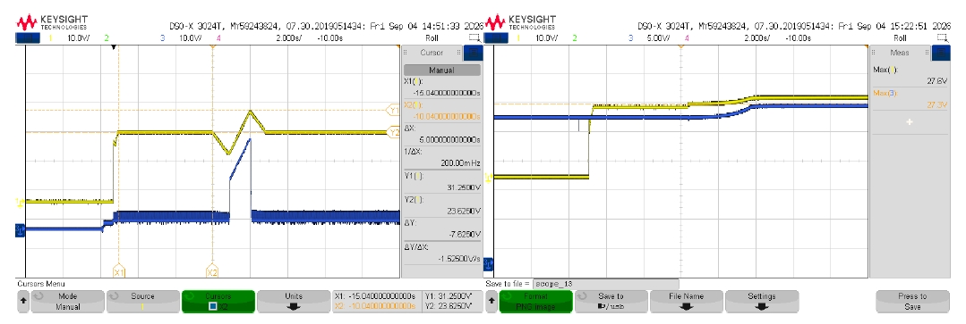This screenshot has width=966, height=324.
Task: Click the Save to file name field scope_13
Action: [x=605, y=284]
